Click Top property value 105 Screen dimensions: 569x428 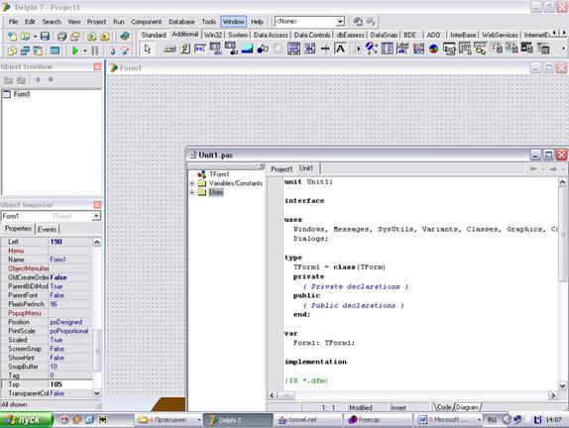pos(70,384)
